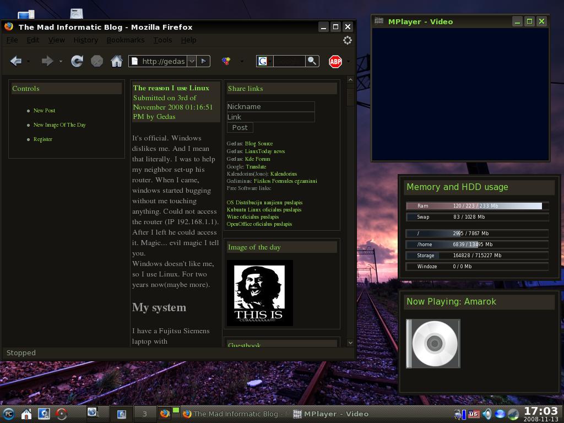Image resolution: width=564 pixels, height=423 pixels.
Task: Click the taskbar clock showing 17:03
Action: (x=541, y=411)
